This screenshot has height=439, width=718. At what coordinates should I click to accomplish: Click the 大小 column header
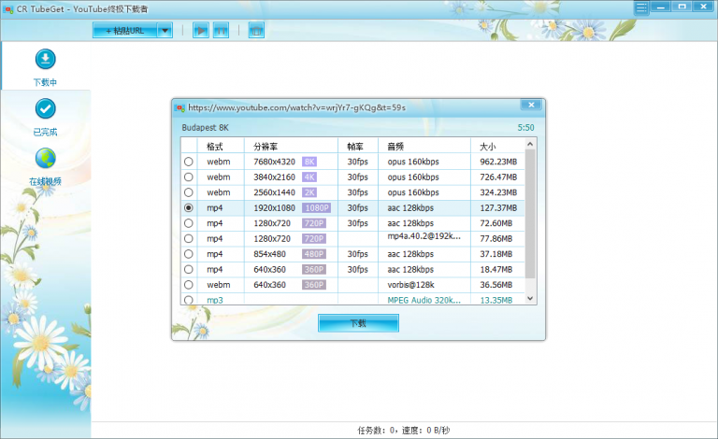click(488, 147)
